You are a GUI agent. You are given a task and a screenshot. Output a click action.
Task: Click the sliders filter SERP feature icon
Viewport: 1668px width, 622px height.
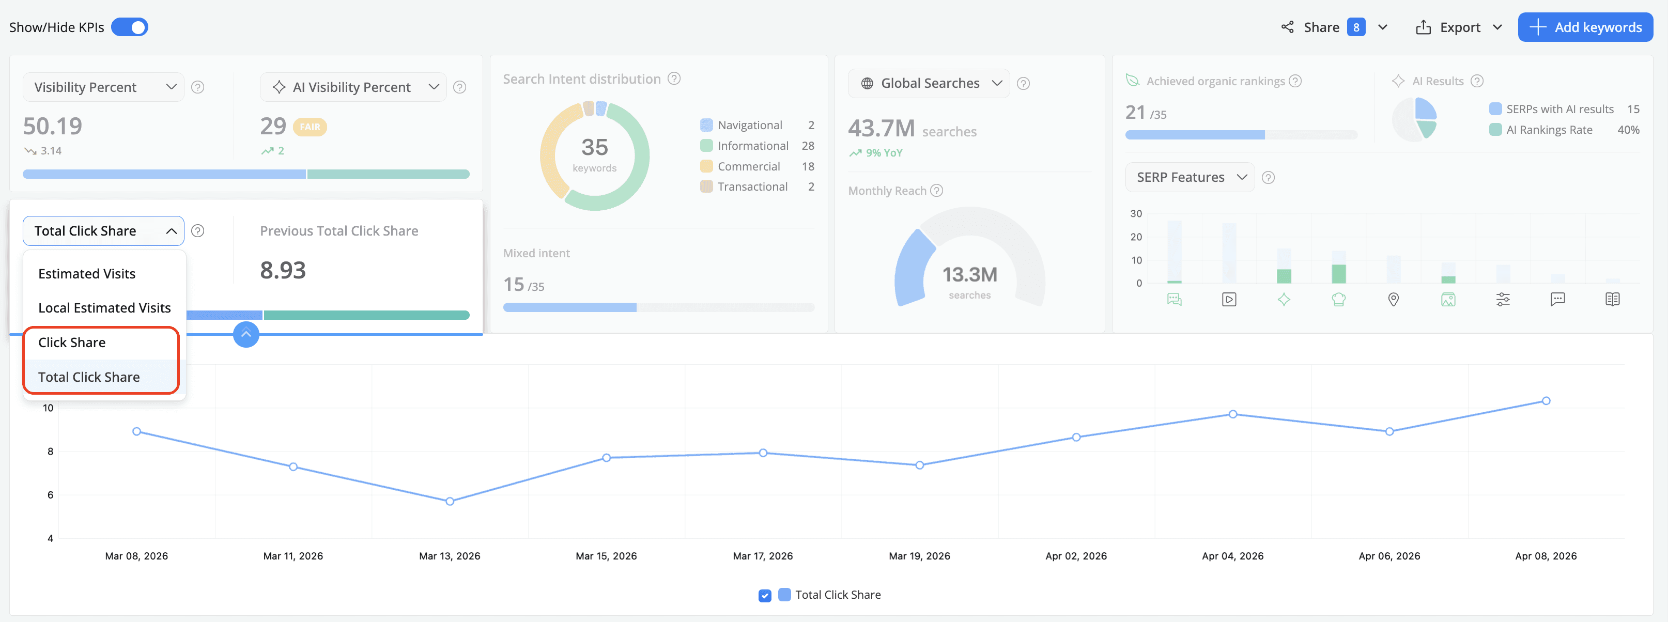point(1504,299)
